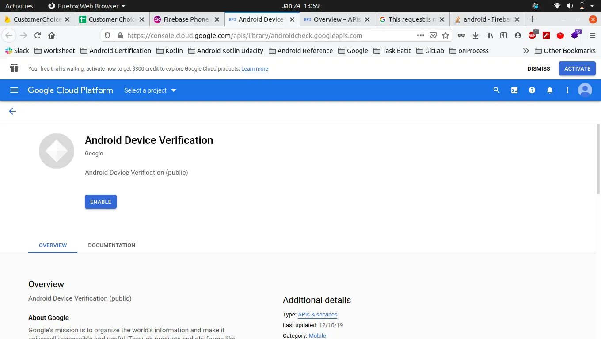Open the Other Bookmarks folder
This screenshot has width=601, height=339.
565,51
